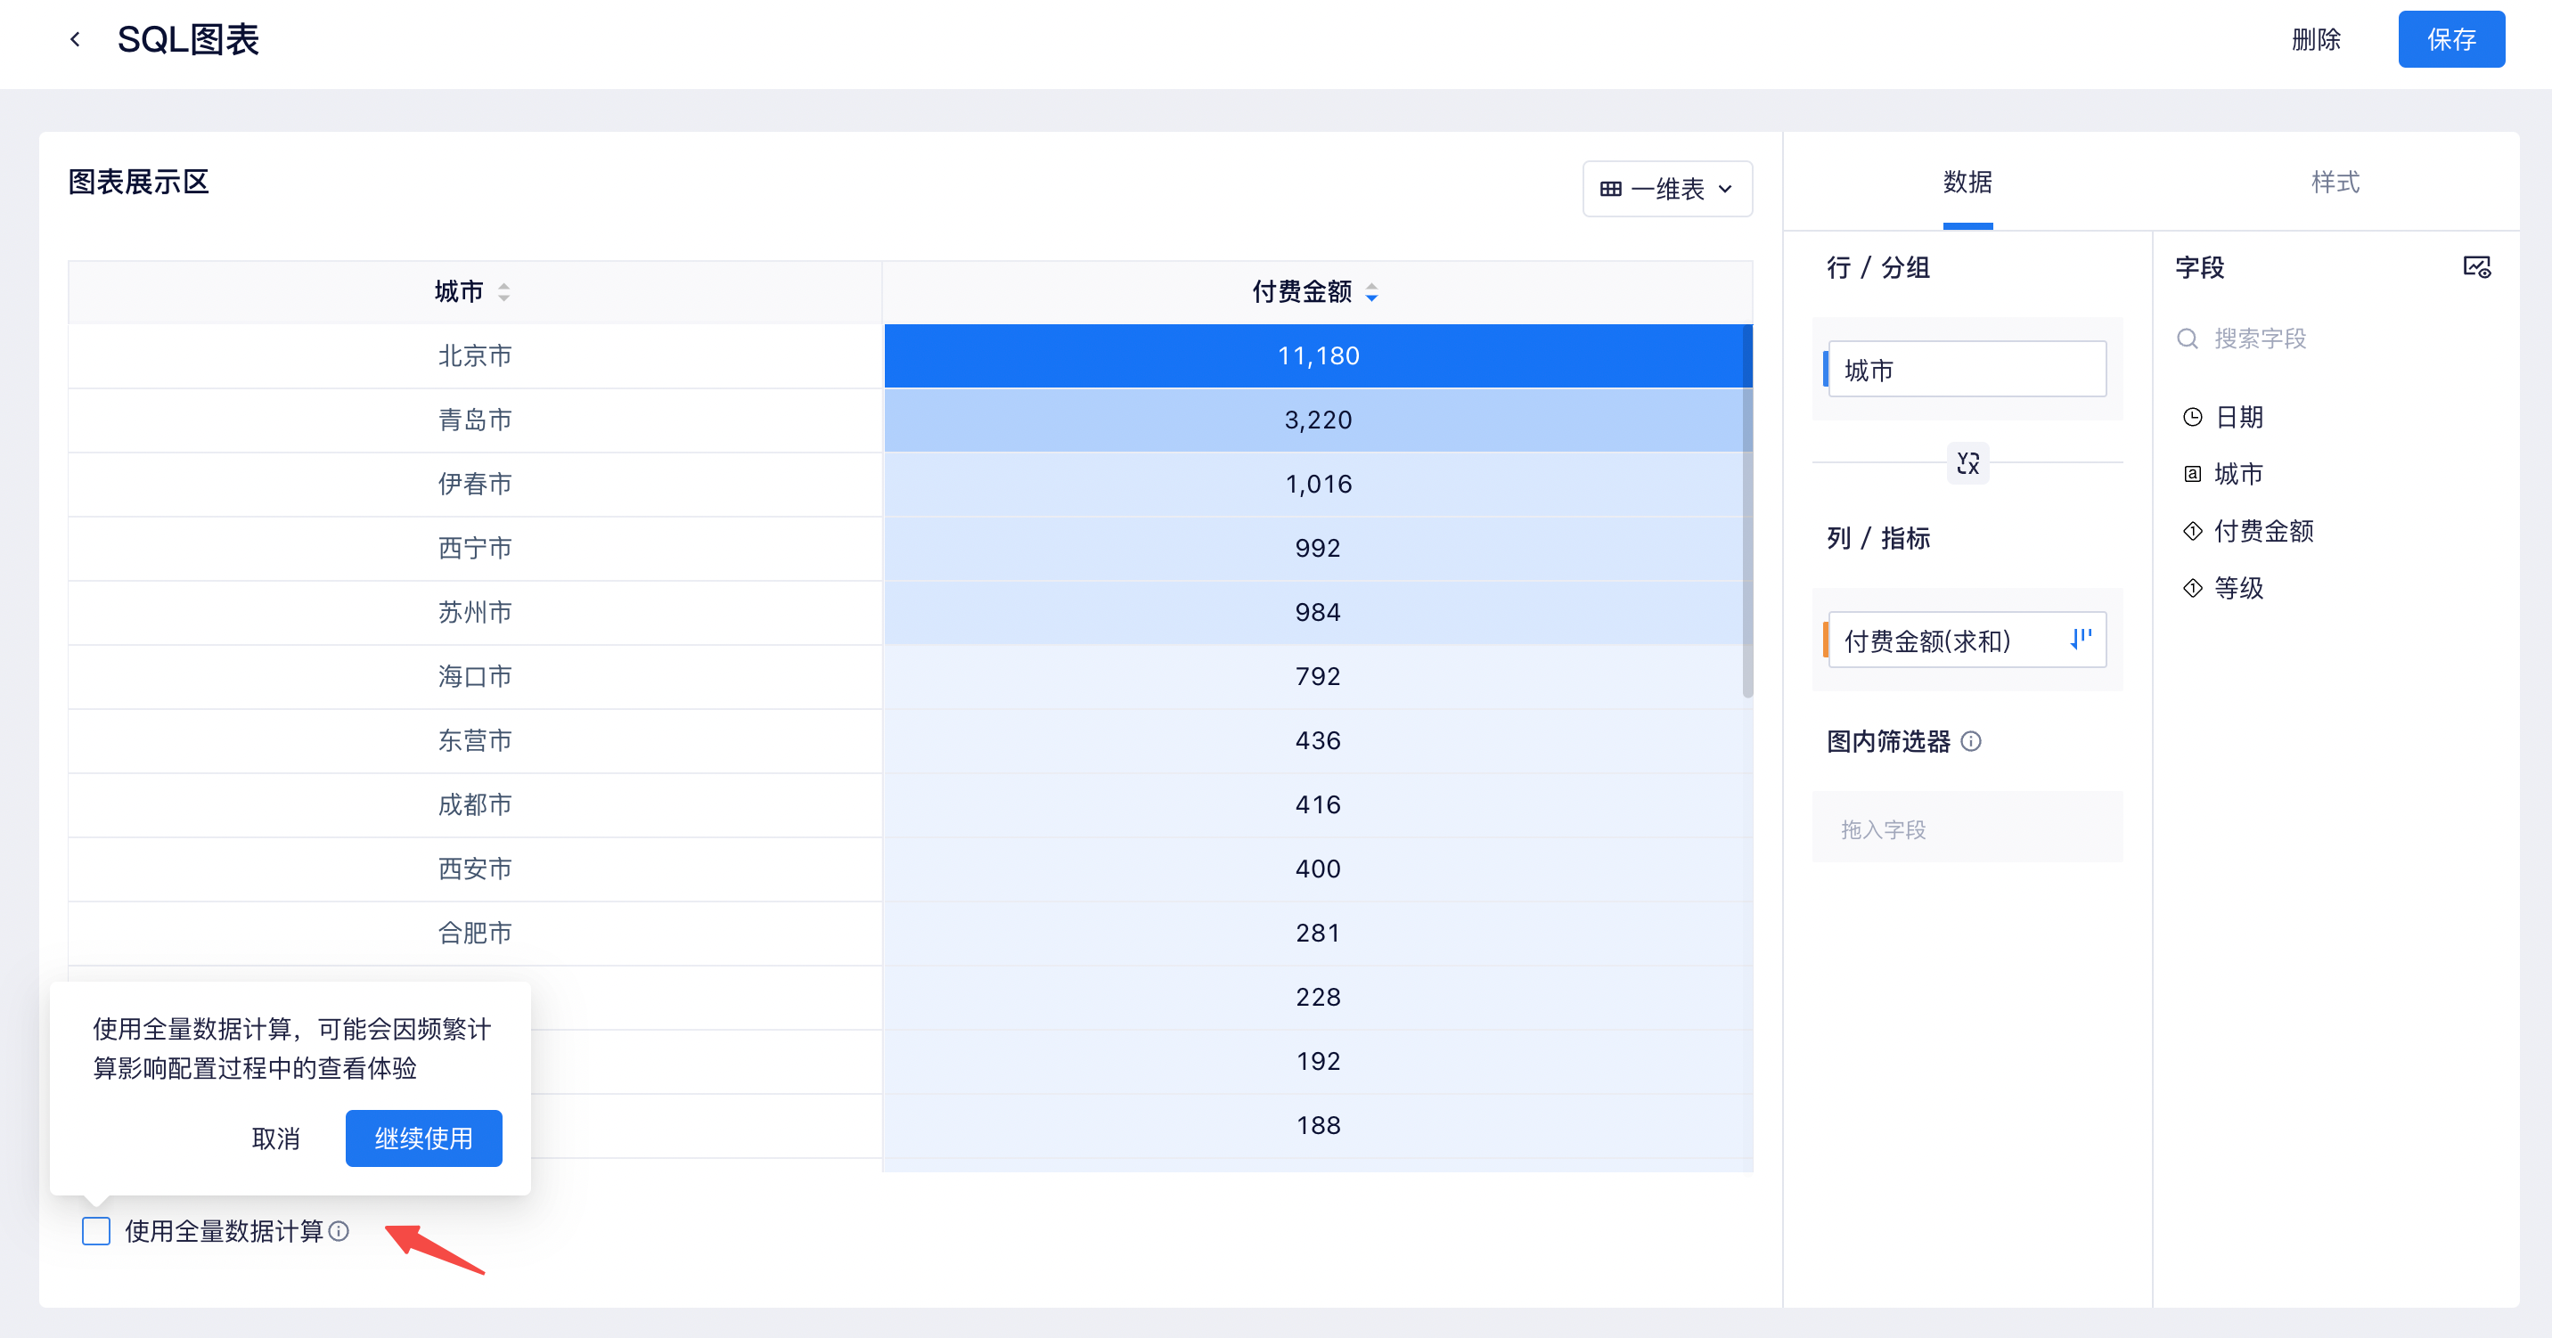Click the 11,180 value cell

(x=1318, y=355)
